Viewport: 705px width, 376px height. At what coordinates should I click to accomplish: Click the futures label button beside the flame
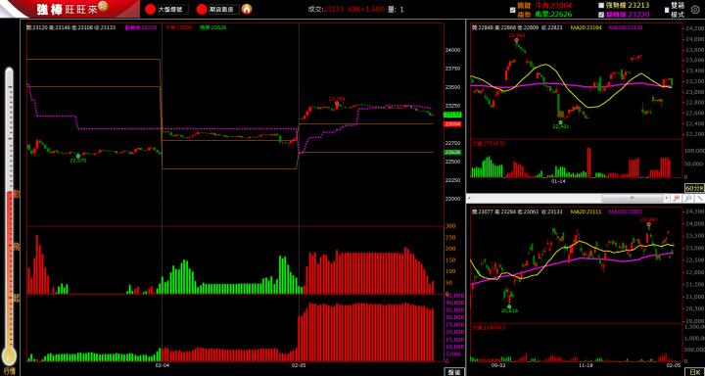click(224, 9)
